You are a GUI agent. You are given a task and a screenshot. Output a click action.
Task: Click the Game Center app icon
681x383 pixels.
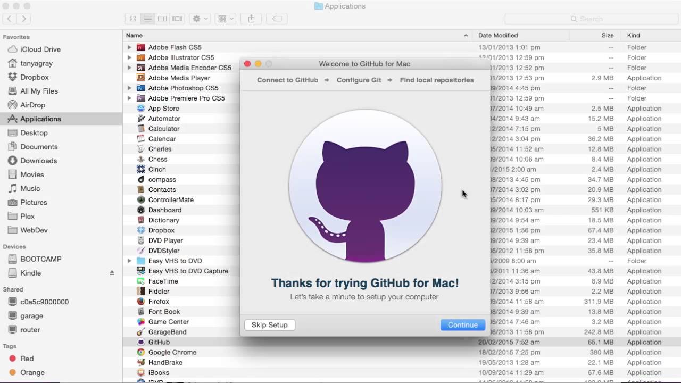tap(141, 322)
